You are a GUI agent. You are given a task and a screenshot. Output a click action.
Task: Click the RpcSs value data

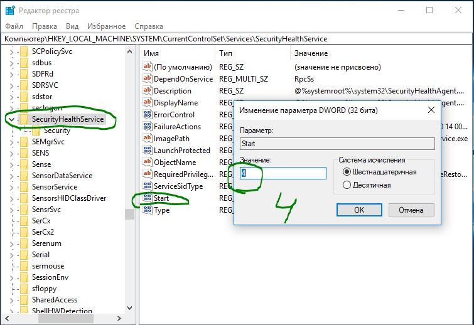coord(304,79)
